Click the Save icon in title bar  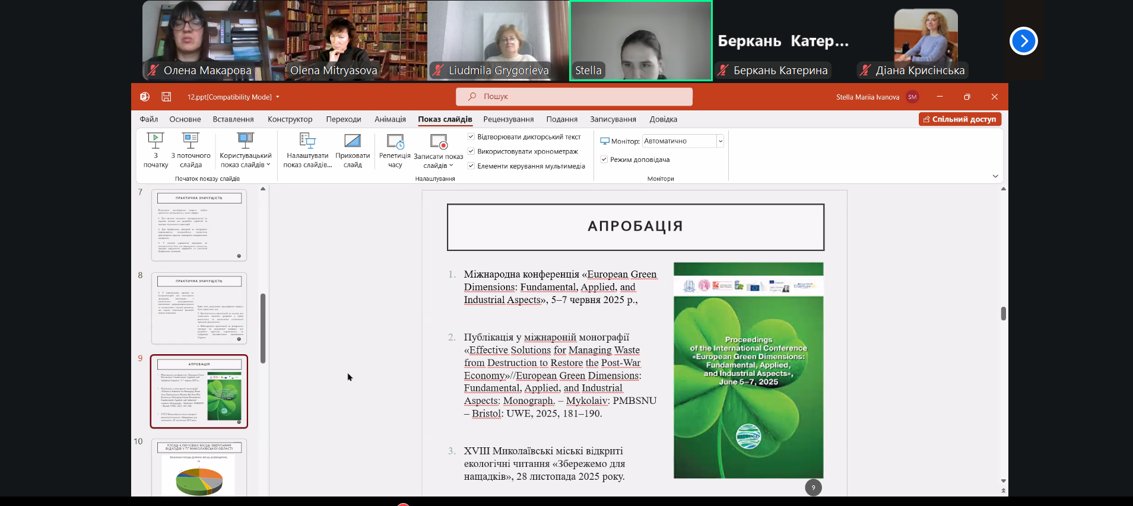point(166,97)
